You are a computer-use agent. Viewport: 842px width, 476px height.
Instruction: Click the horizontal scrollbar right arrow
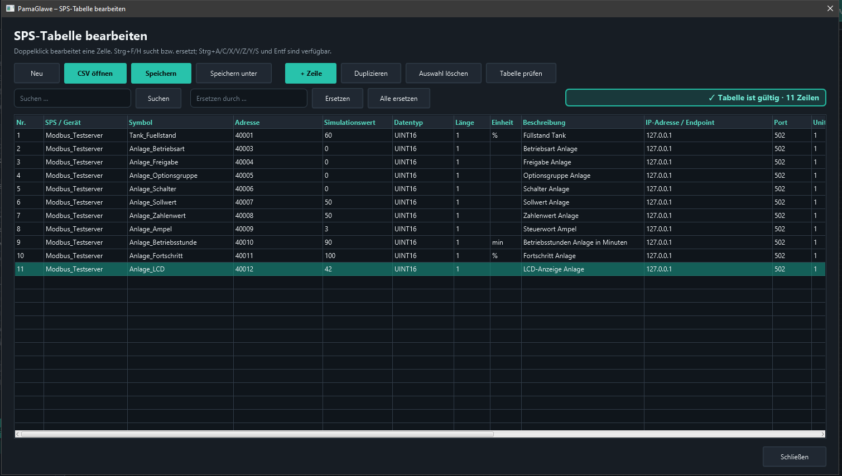[x=822, y=434]
